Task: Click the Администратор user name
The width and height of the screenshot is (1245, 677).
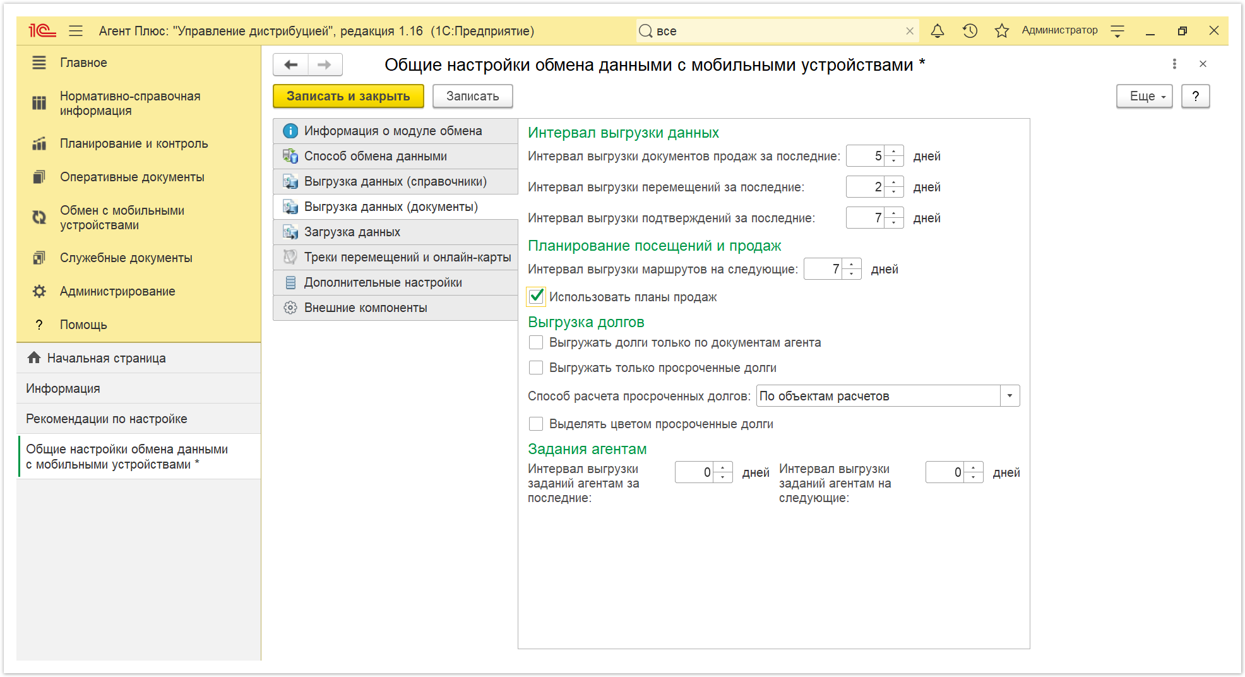Action: (1059, 30)
